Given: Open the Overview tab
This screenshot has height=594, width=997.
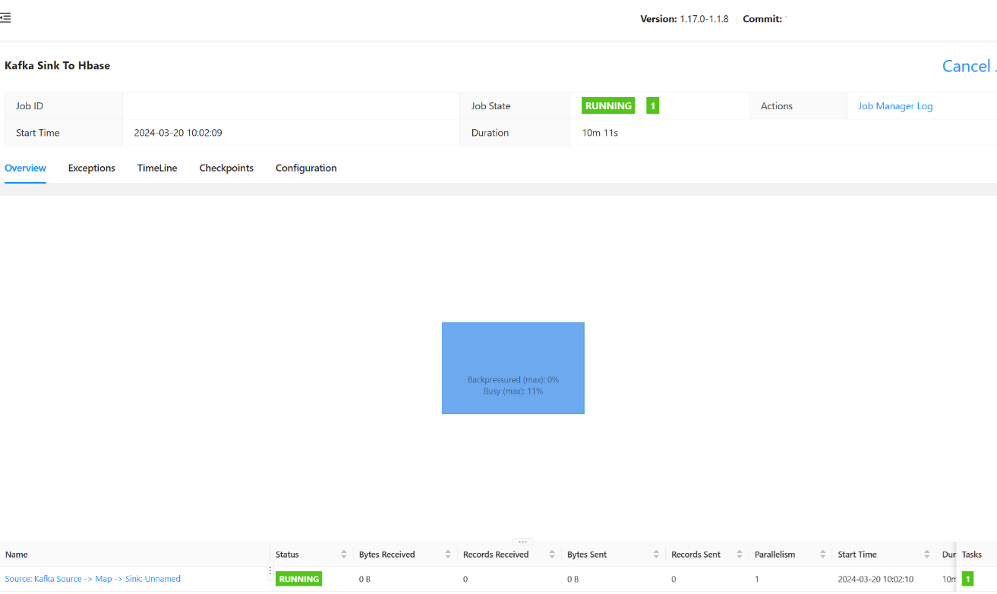Looking at the screenshot, I should tap(25, 168).
